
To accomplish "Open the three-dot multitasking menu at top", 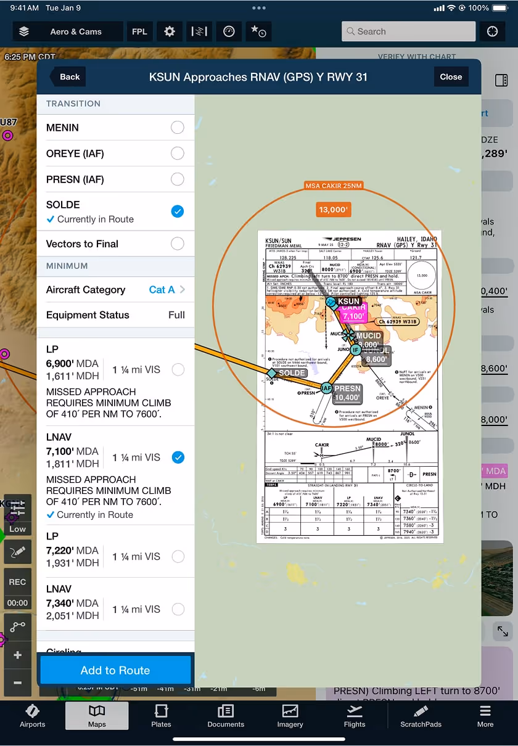I will (259, 8).
